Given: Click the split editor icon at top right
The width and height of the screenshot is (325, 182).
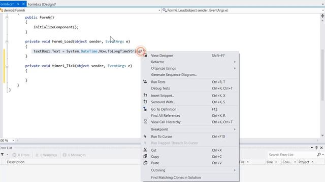Looking at the screenshot, I should pyautogui.click(x=322, y=16).
